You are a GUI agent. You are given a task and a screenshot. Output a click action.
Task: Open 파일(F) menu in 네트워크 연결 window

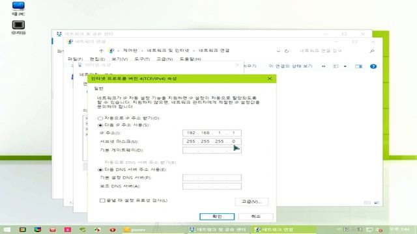click(x=76, y=59)
